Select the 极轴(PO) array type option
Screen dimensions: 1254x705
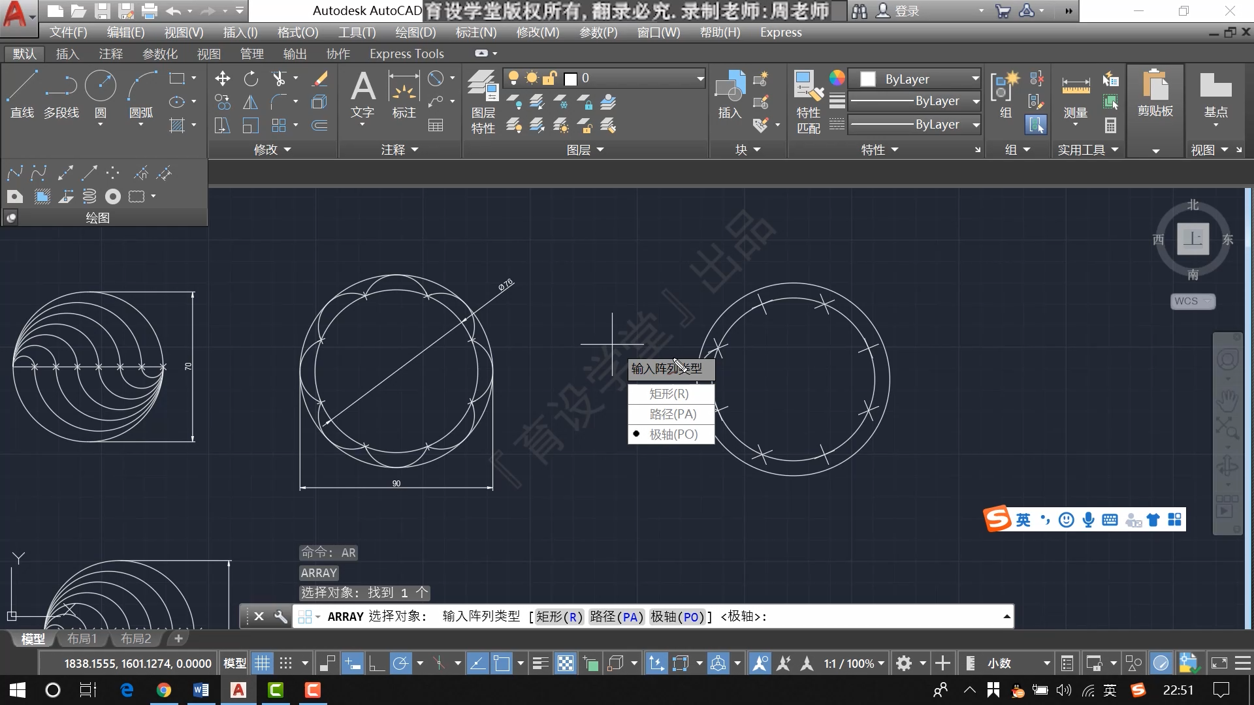click(x=671, y=435)
